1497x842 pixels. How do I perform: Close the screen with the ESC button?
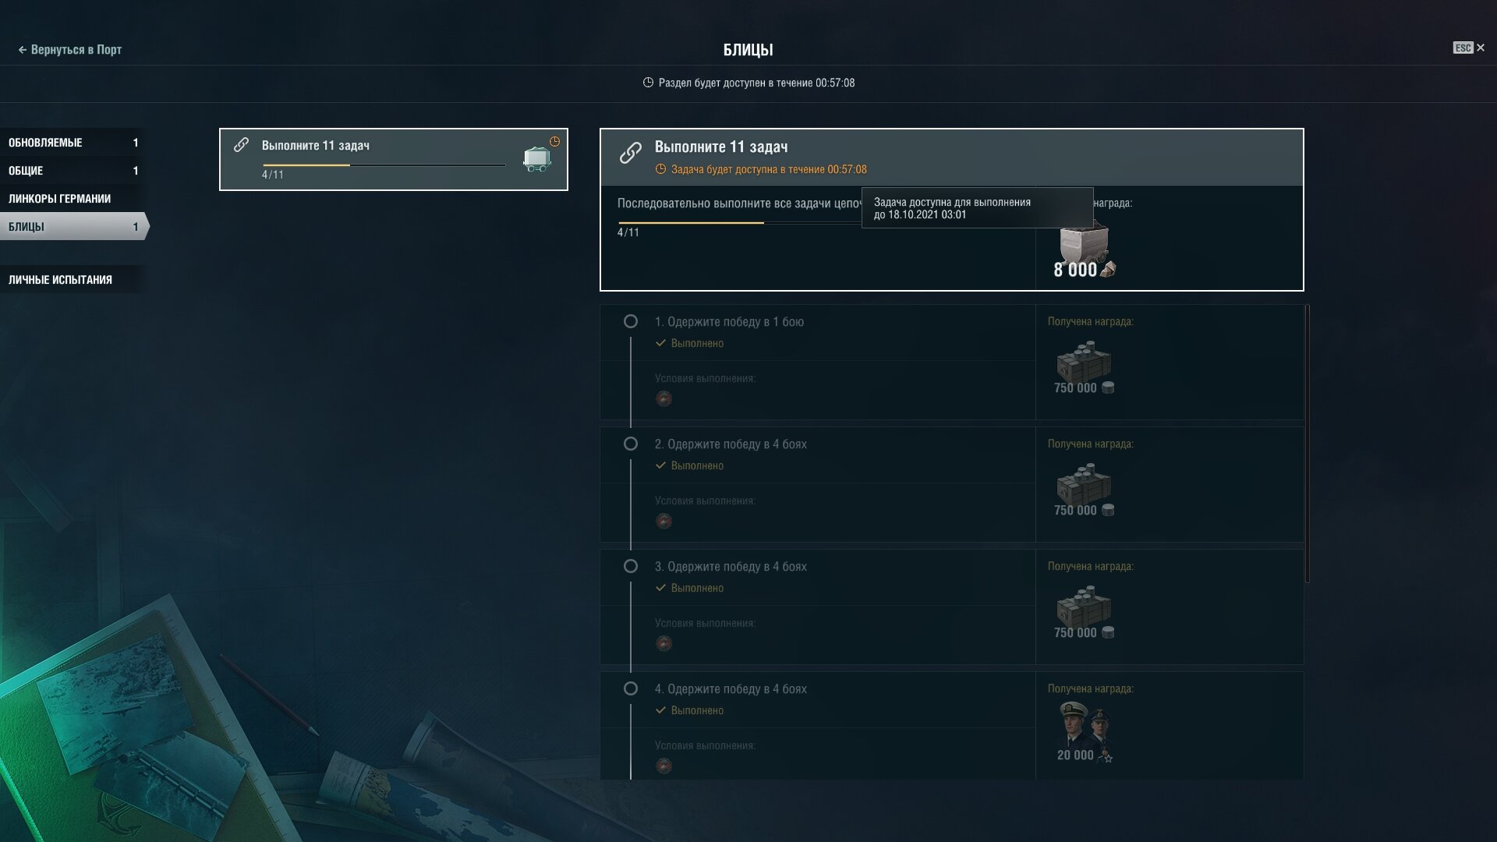[x=1469, y=48]
